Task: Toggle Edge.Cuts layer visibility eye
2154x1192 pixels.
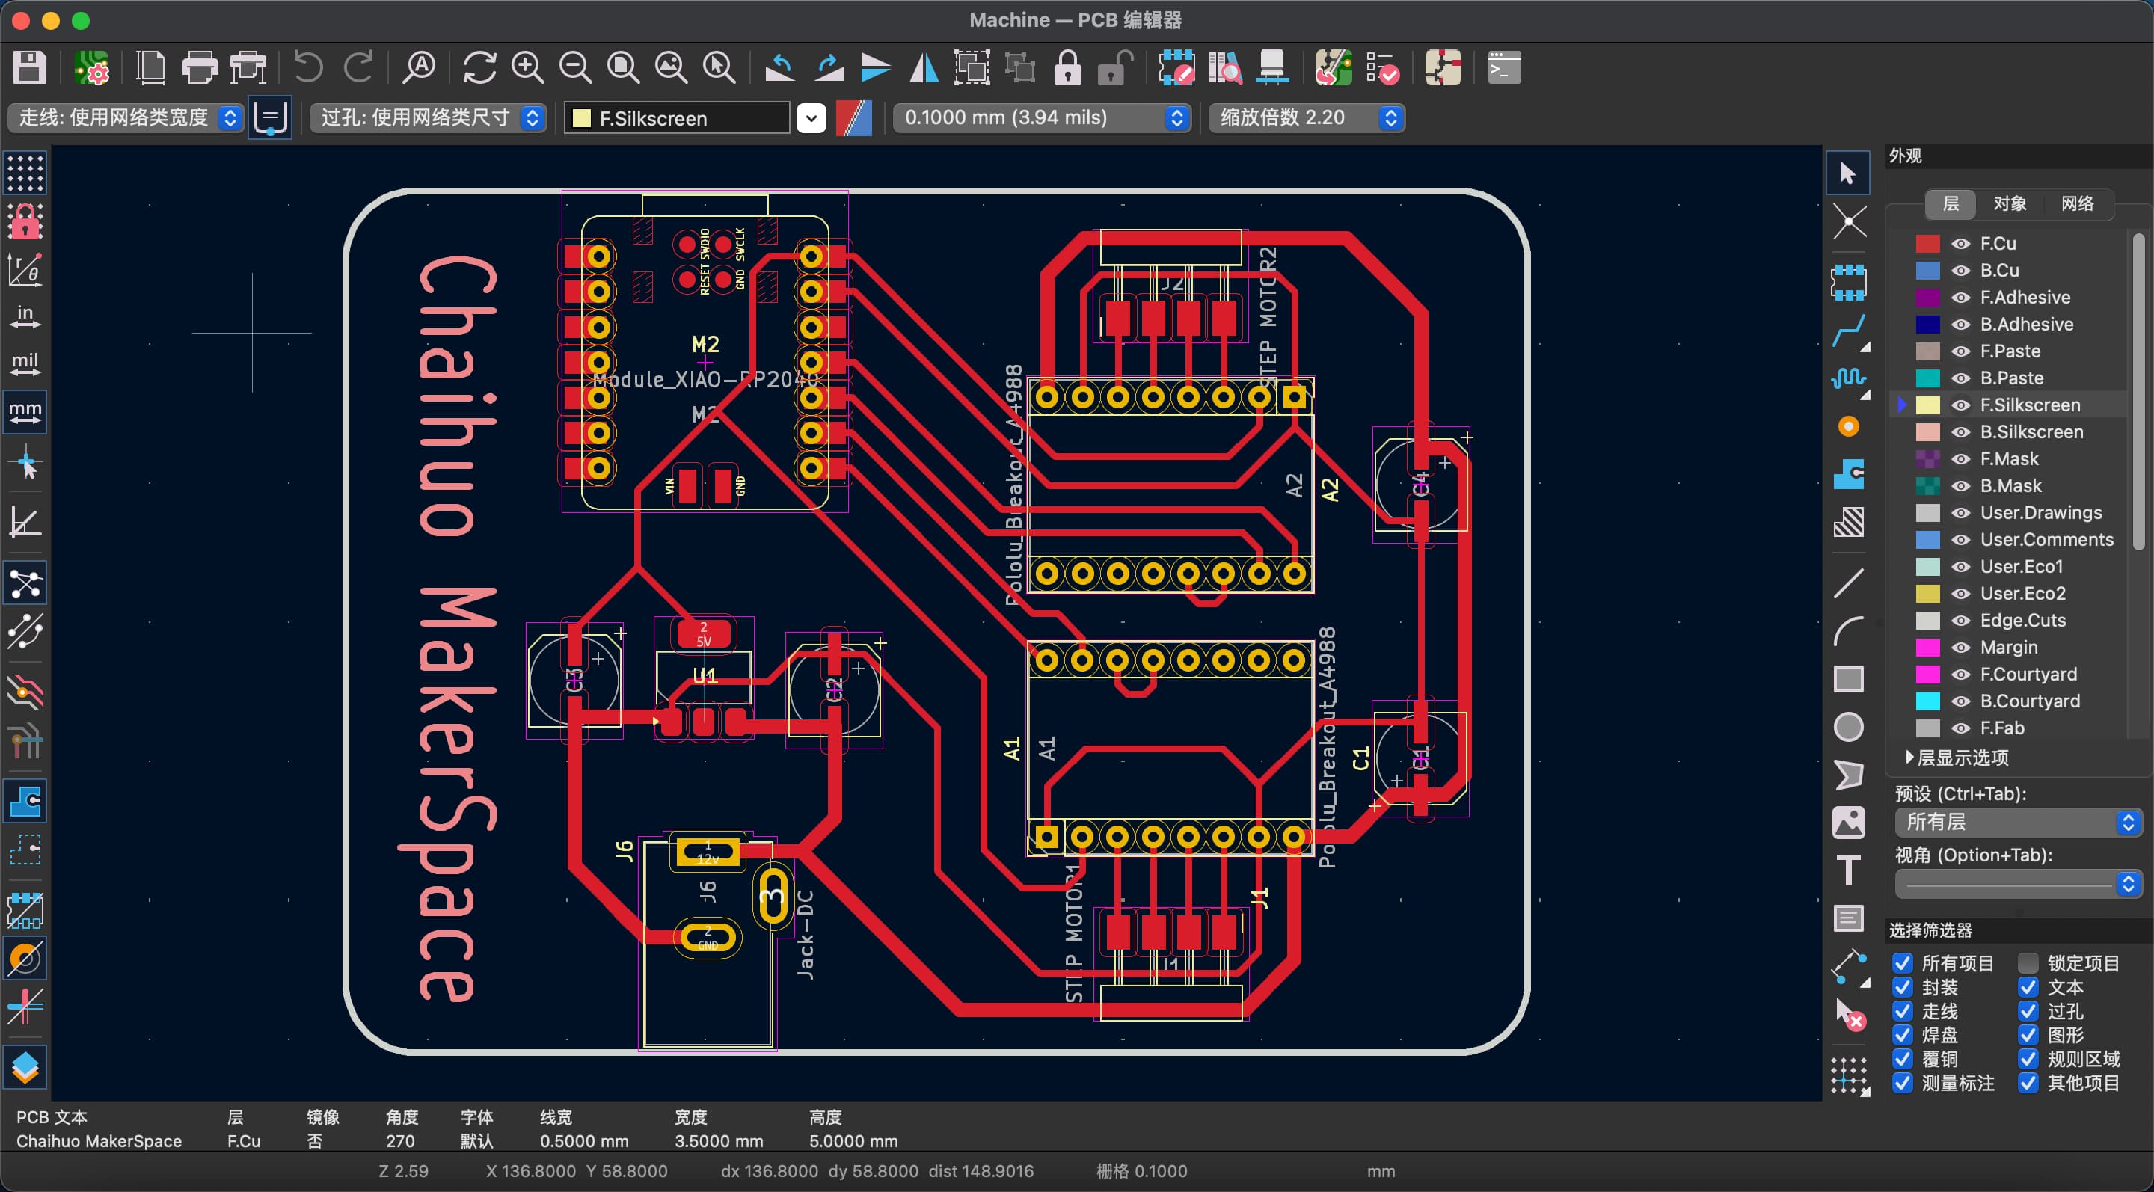Action: point(1961,621)
